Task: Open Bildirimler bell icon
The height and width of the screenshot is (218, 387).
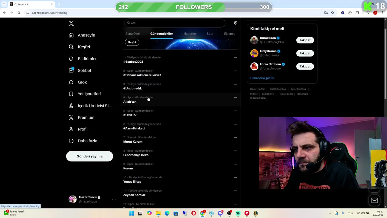Action: (x=71, y=59)
